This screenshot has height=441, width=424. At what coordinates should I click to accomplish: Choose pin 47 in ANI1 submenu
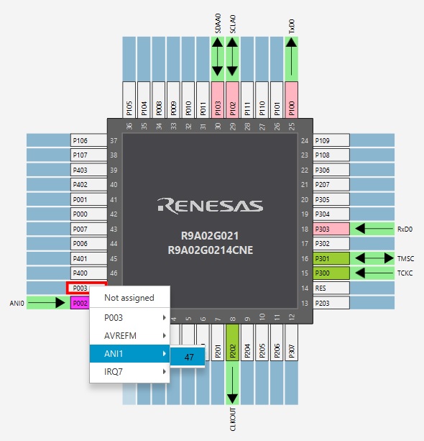[x=188, y=357]
